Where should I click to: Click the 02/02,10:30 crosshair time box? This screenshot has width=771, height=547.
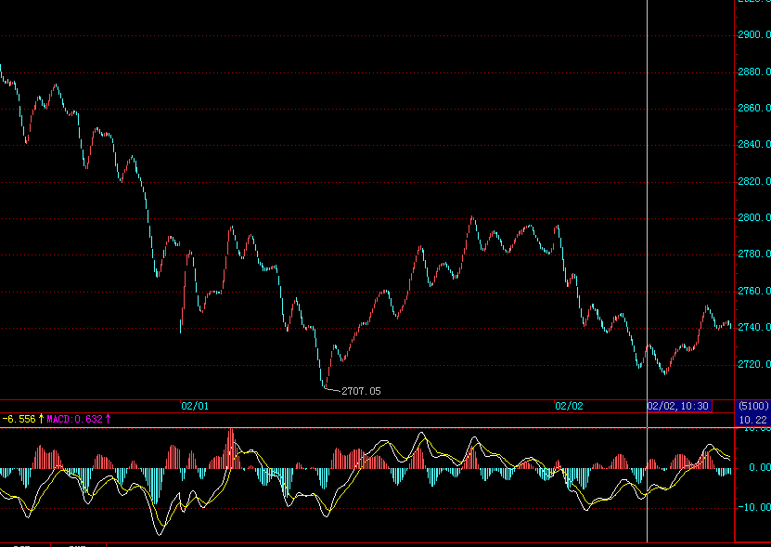pos(678,406)
